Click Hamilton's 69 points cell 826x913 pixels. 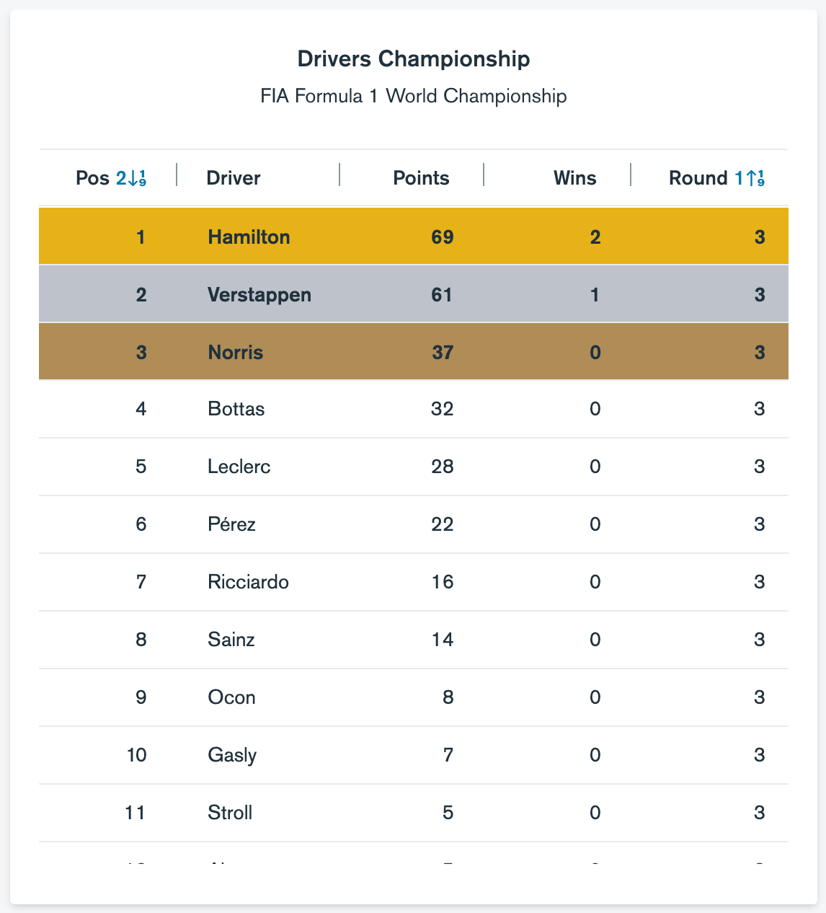(442, 237)
